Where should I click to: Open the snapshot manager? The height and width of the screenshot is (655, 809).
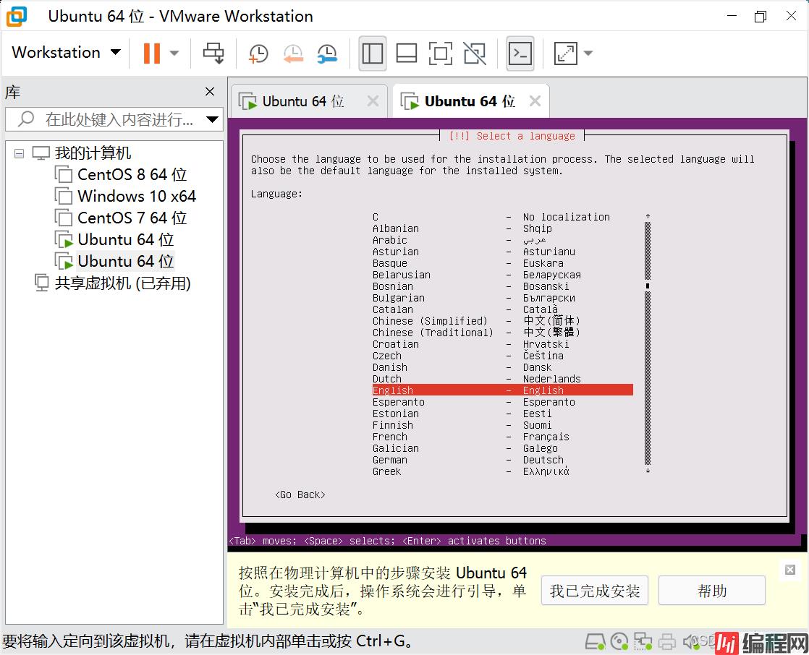click(x=327, y=53)
